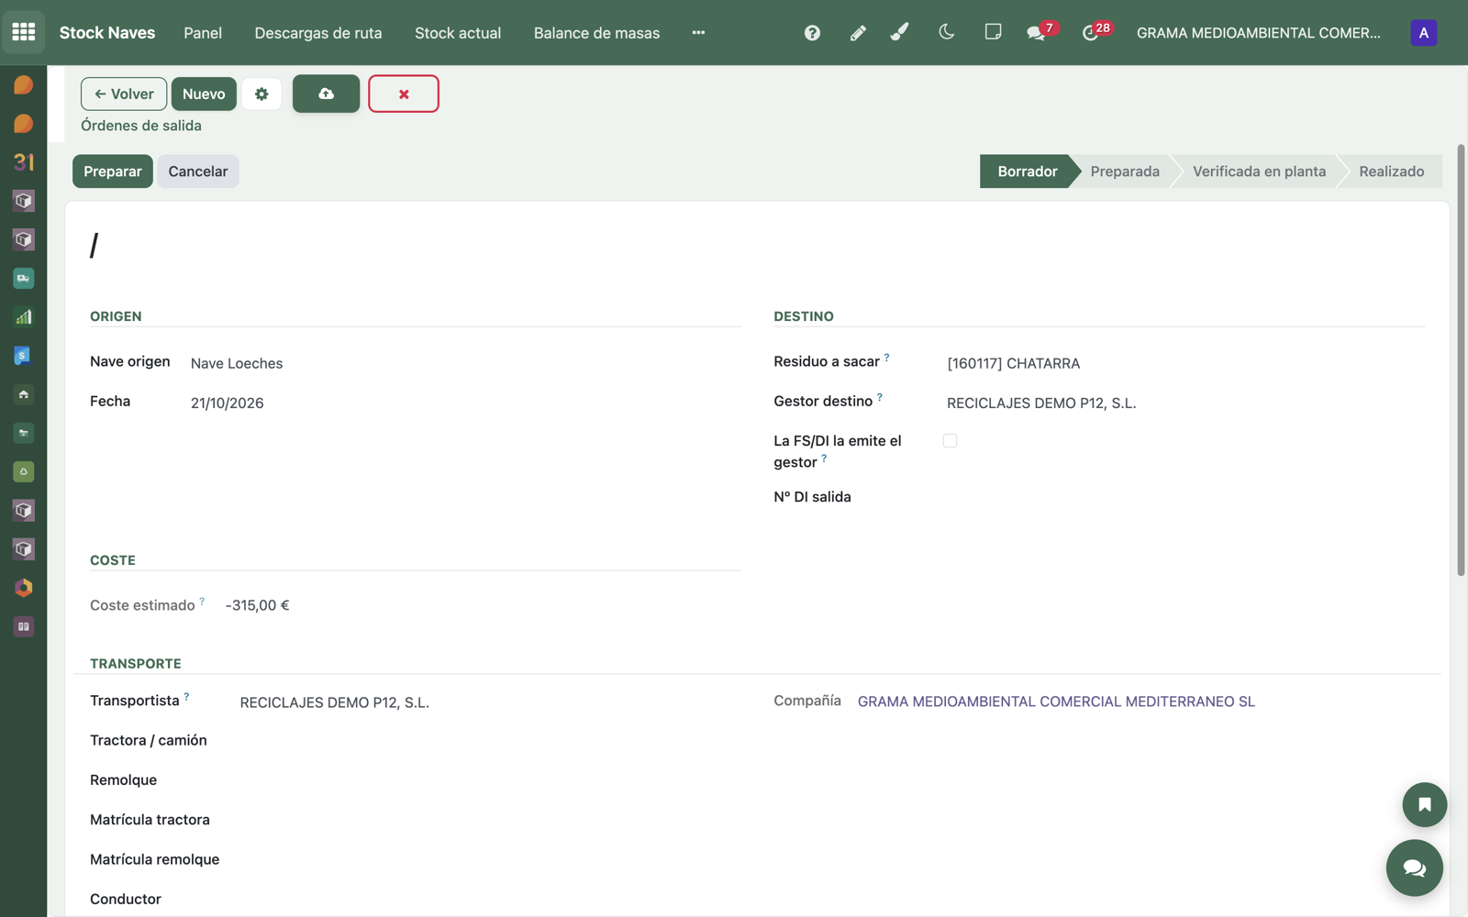Open the Órdenes de salida breadcrumb link
Screen dimensions: 1468x917
pos(141,126)
